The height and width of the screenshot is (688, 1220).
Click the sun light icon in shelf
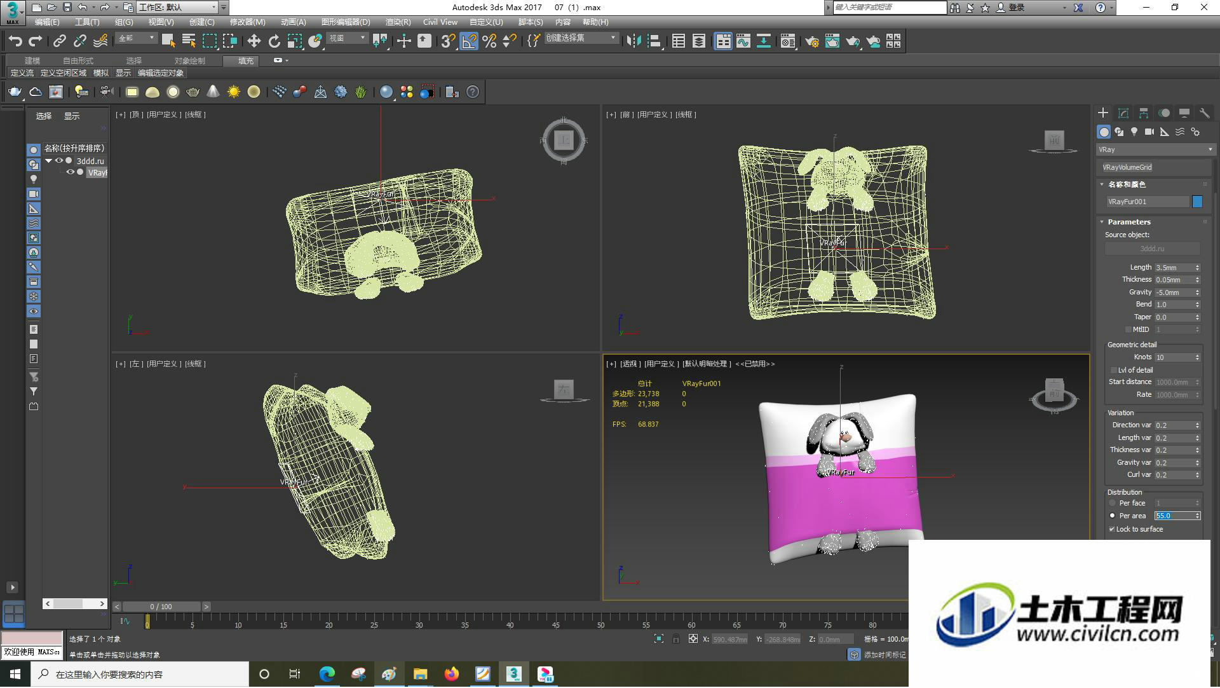tap(233, 92)
